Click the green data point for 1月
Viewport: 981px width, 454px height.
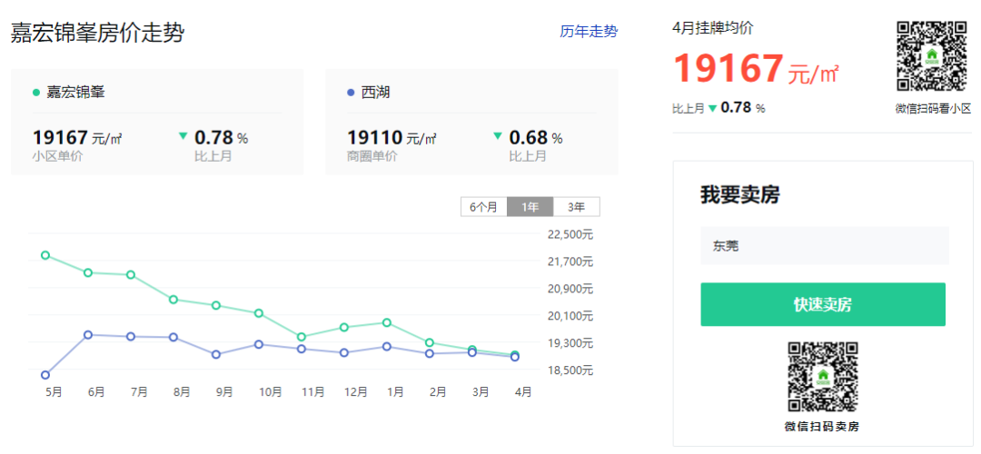click(387, 322)
